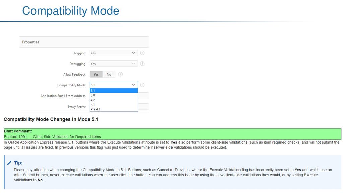
Task: Choose 4.2 compatibility mode option
Action: coord(114,100)
